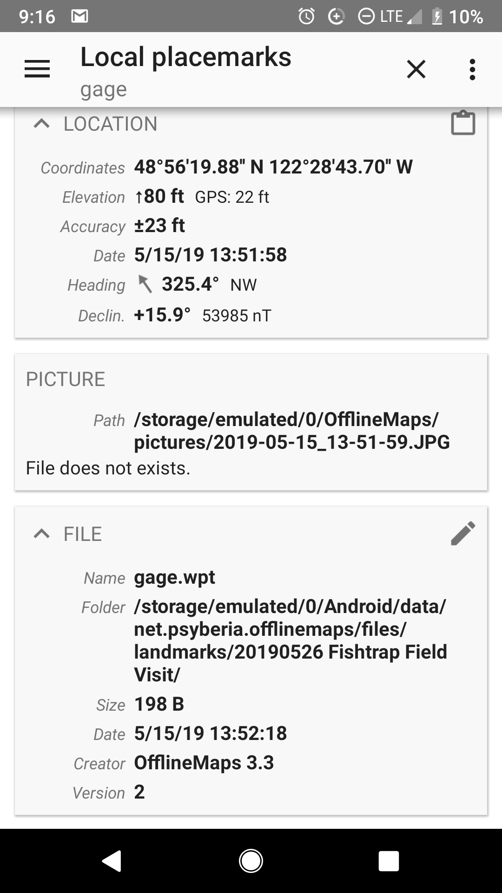Select the gage.wpt file name
The width and height of the screenshot is (502, 893).
tap(174, 577)
